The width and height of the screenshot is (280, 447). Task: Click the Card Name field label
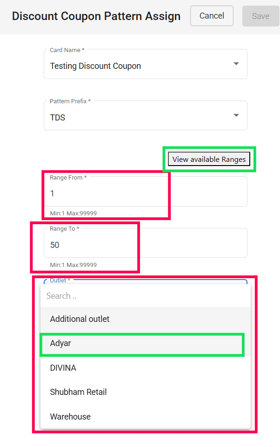[x=67, y=50]
